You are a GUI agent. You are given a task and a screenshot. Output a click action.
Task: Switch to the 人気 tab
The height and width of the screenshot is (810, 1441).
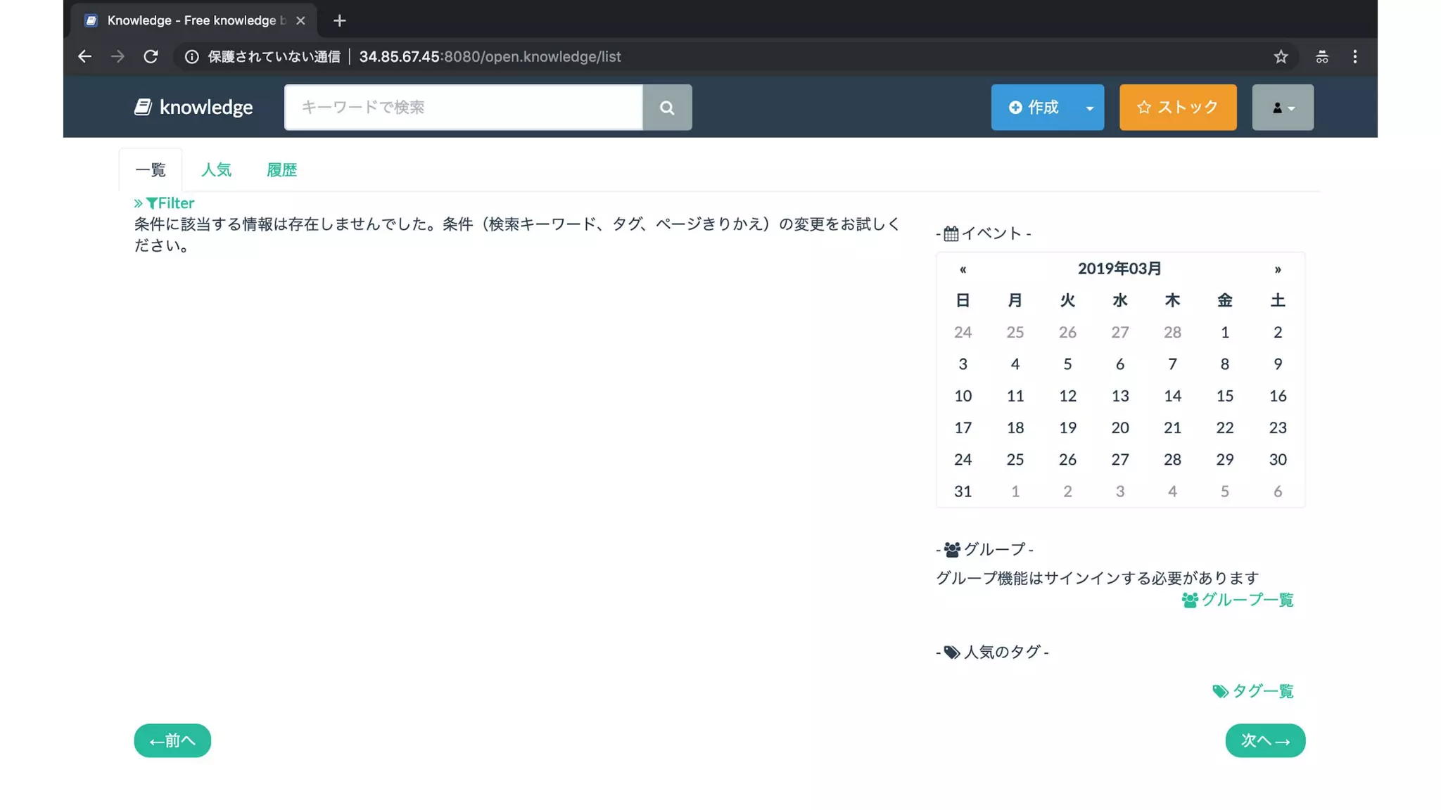coord(216,170)
